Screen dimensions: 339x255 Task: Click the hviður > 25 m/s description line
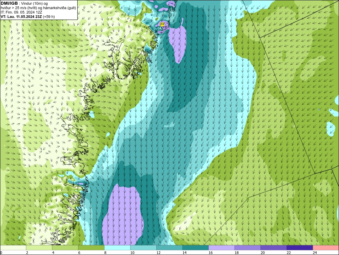(x=39, y=8)
